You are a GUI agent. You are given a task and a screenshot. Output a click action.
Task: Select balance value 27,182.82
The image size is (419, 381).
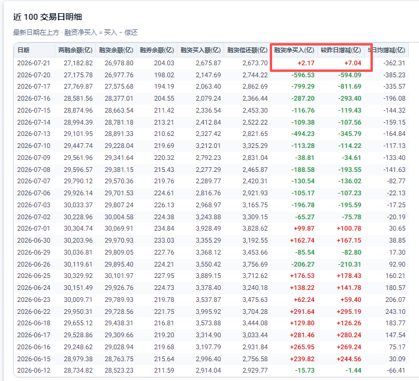pos(79,63)
